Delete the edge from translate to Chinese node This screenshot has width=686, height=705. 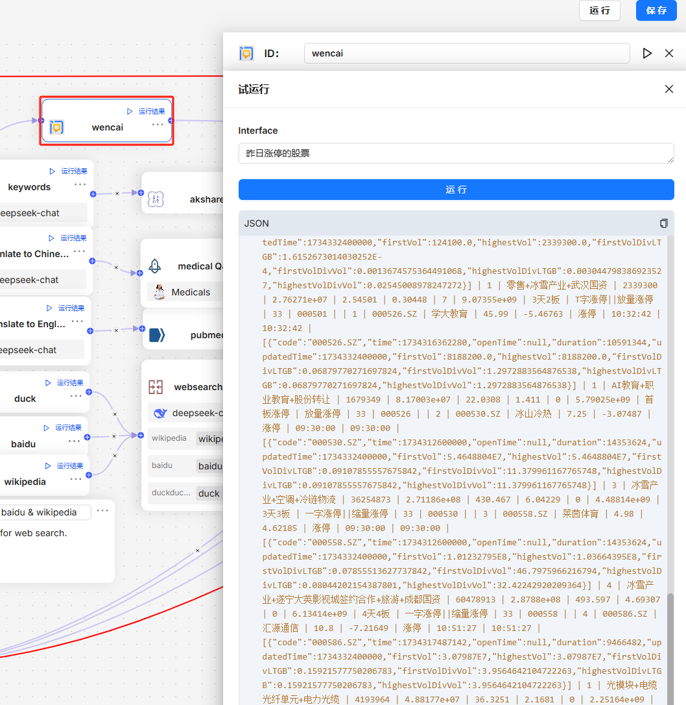[116, 267]
